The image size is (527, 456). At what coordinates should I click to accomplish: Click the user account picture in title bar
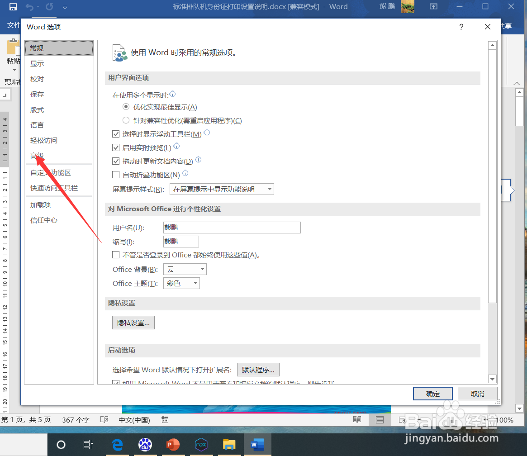[x=407, y=6]
